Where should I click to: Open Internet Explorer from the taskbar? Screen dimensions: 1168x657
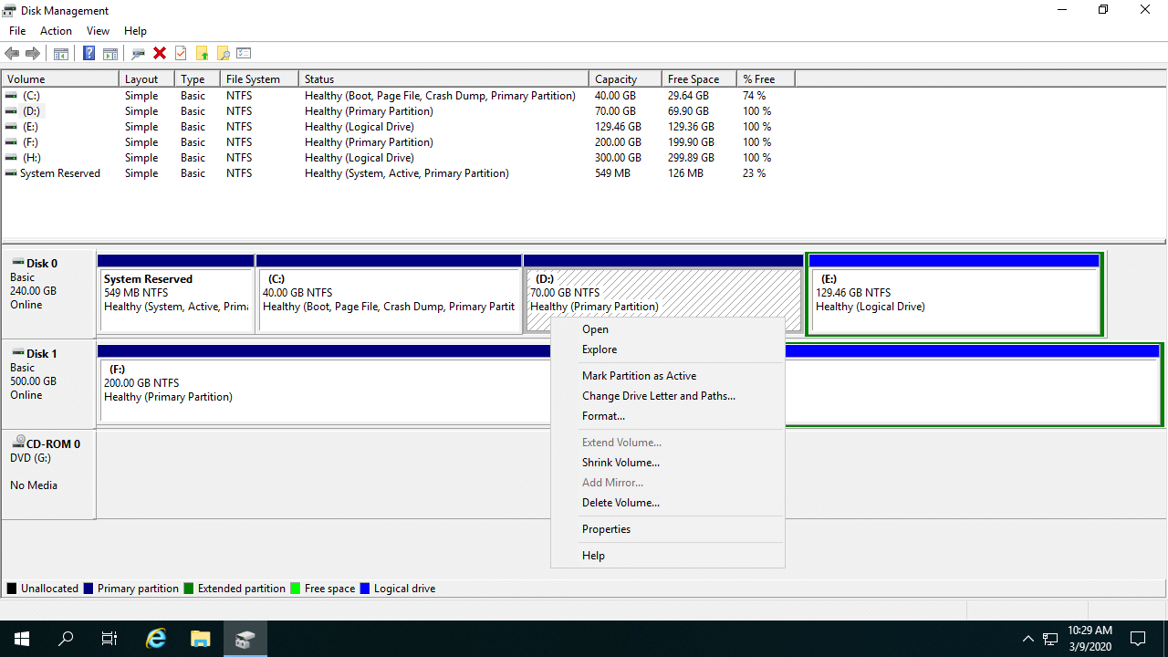(156, 639)
